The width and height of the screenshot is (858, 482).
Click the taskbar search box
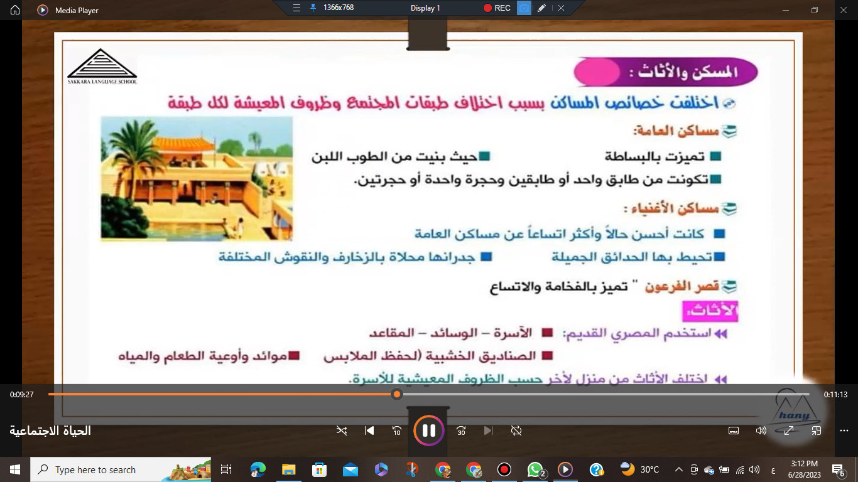[x=121, y=469]
